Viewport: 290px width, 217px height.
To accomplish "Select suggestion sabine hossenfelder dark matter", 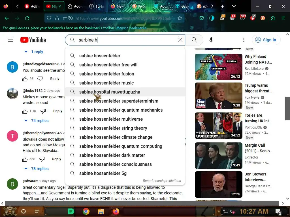I will (x=125, y=155).
